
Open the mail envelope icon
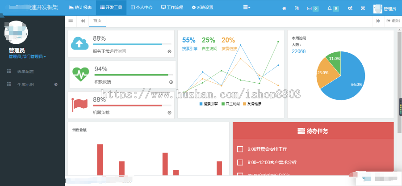pos(310,8)
